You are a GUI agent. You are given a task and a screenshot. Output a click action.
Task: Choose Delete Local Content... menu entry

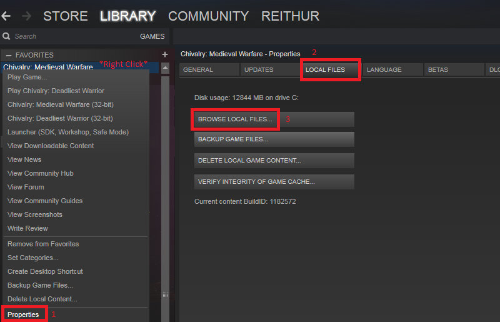(76, 299)
